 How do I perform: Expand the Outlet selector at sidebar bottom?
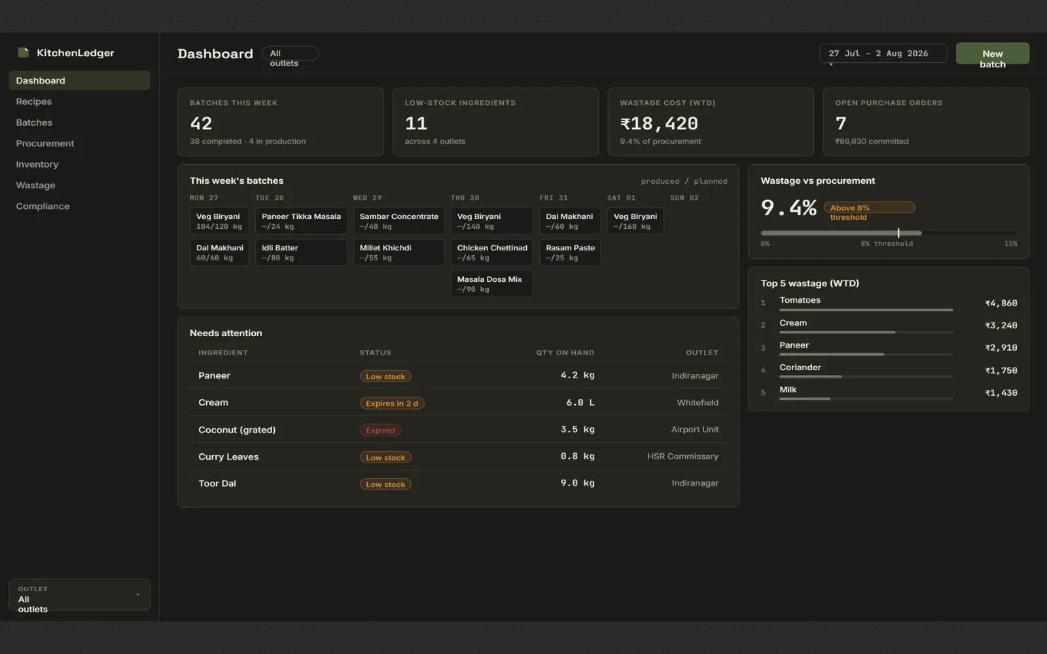79,595
